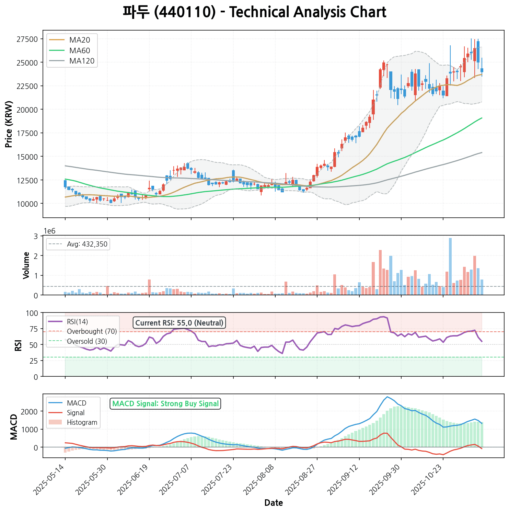Click the tallest volume bar in the Volume panel
Screen dimensions: 509x512
(x=450, y=266)
